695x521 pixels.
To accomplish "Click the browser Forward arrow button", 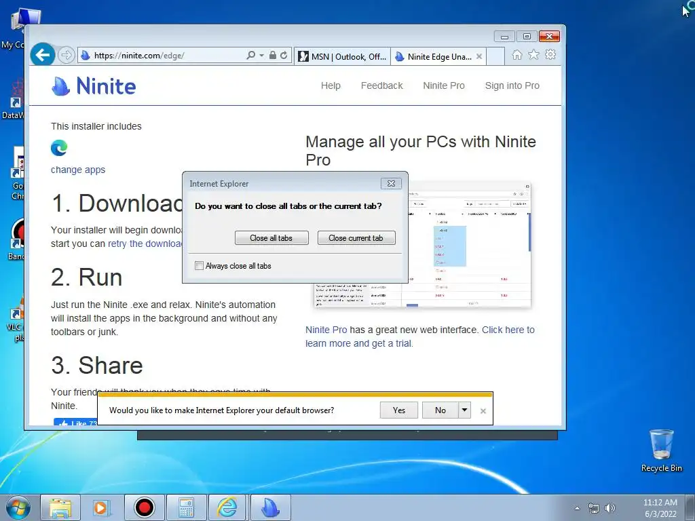I will (67, 56).
